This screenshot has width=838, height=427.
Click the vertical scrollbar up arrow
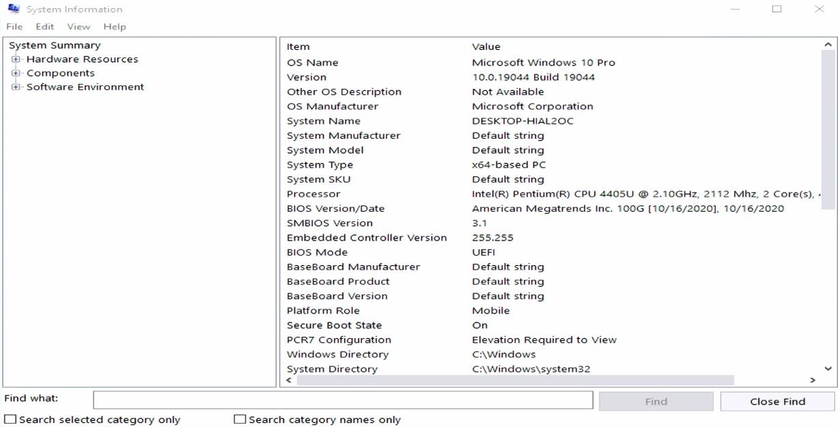[x=828, y=44]
